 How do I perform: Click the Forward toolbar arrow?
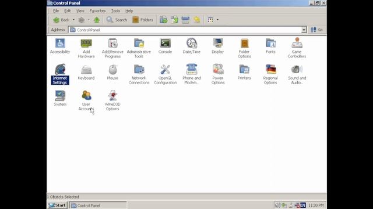coord(82,20)
